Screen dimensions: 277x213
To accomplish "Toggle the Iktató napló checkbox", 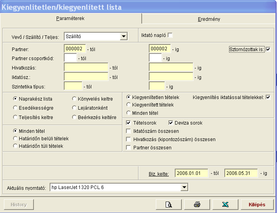I will 170,35.
